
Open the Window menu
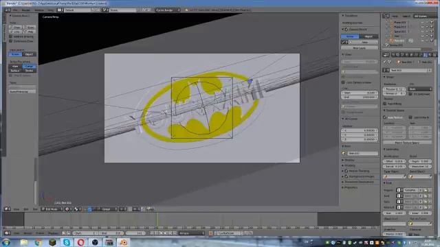click(x=39, y=10)
